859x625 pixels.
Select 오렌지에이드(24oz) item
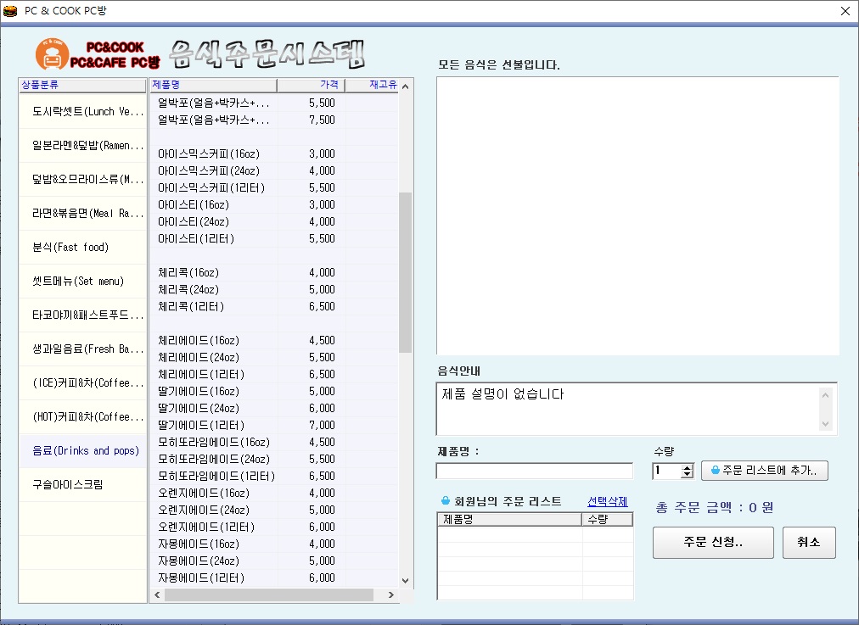coord(274,510)
